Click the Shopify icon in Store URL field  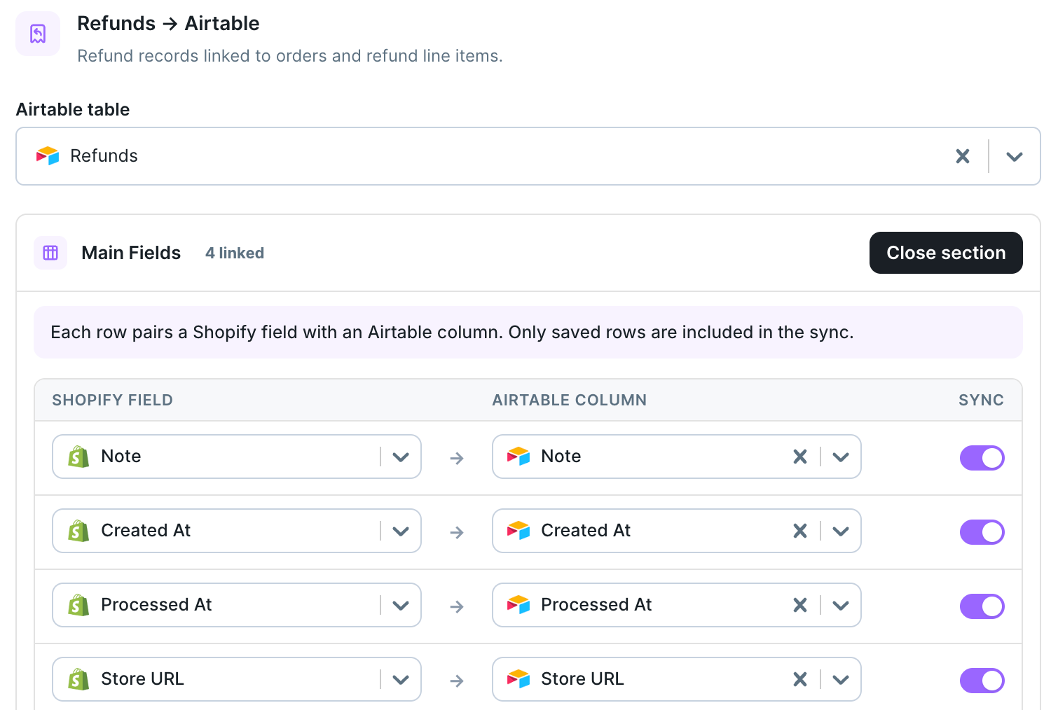[78, 679]
